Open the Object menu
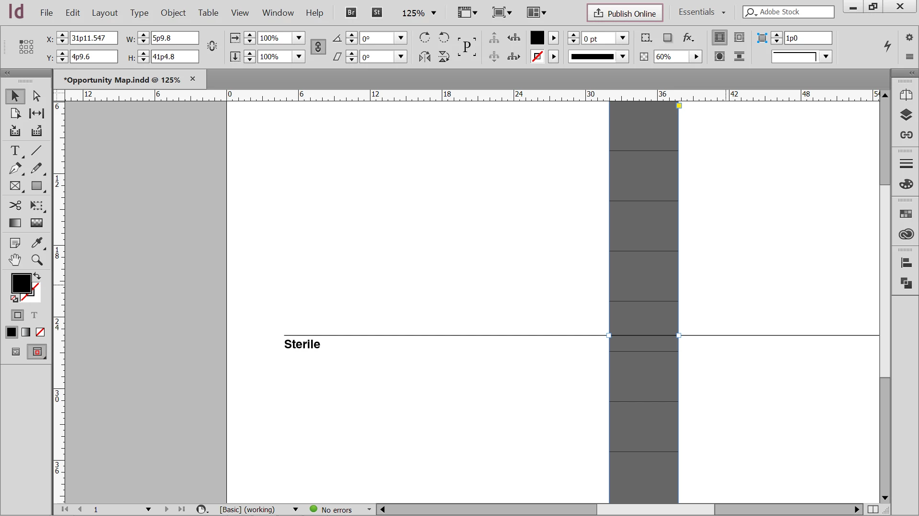 [x=173, y=13]
